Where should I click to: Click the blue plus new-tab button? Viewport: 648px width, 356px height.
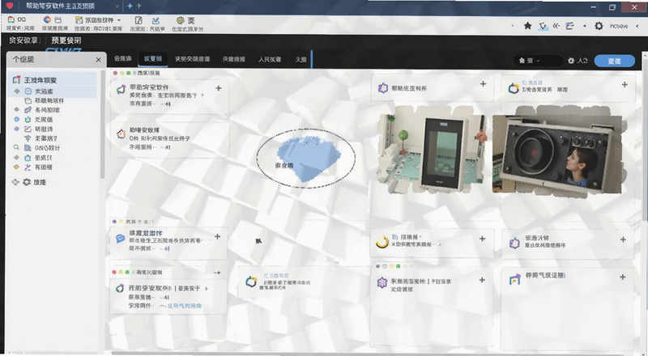pos(130,6)
